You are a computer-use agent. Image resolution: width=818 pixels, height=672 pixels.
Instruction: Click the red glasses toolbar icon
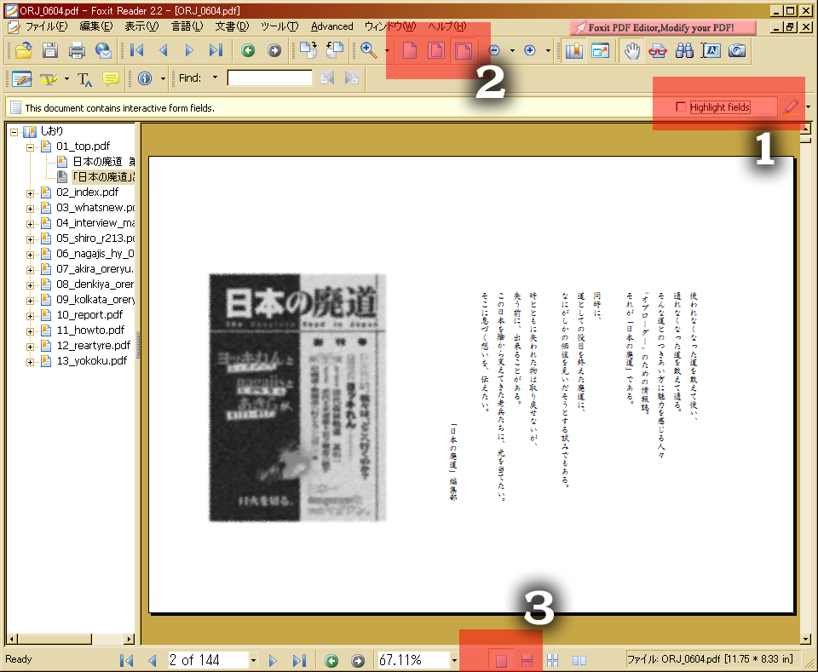[658, 50]
